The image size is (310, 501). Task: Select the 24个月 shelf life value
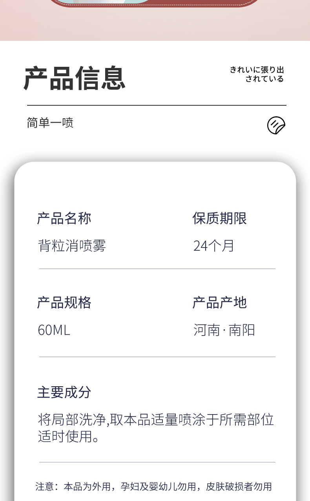click(213, 246)
